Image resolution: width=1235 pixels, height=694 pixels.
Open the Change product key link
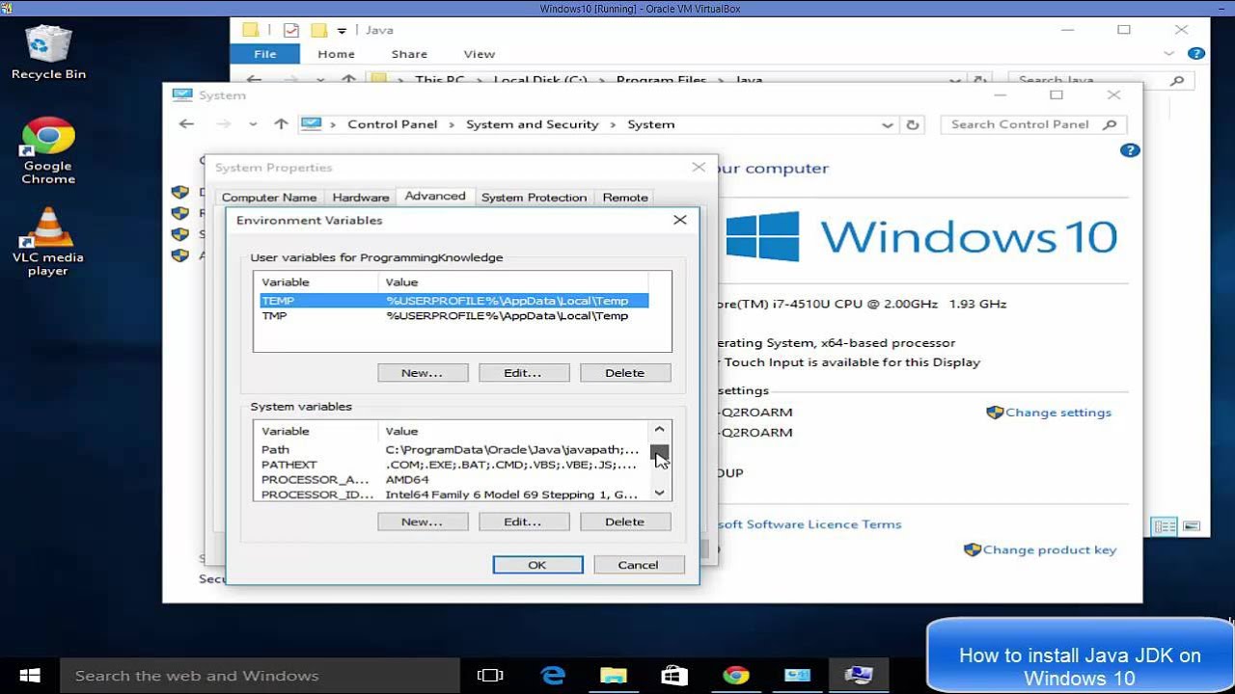tap(1050, 550)
